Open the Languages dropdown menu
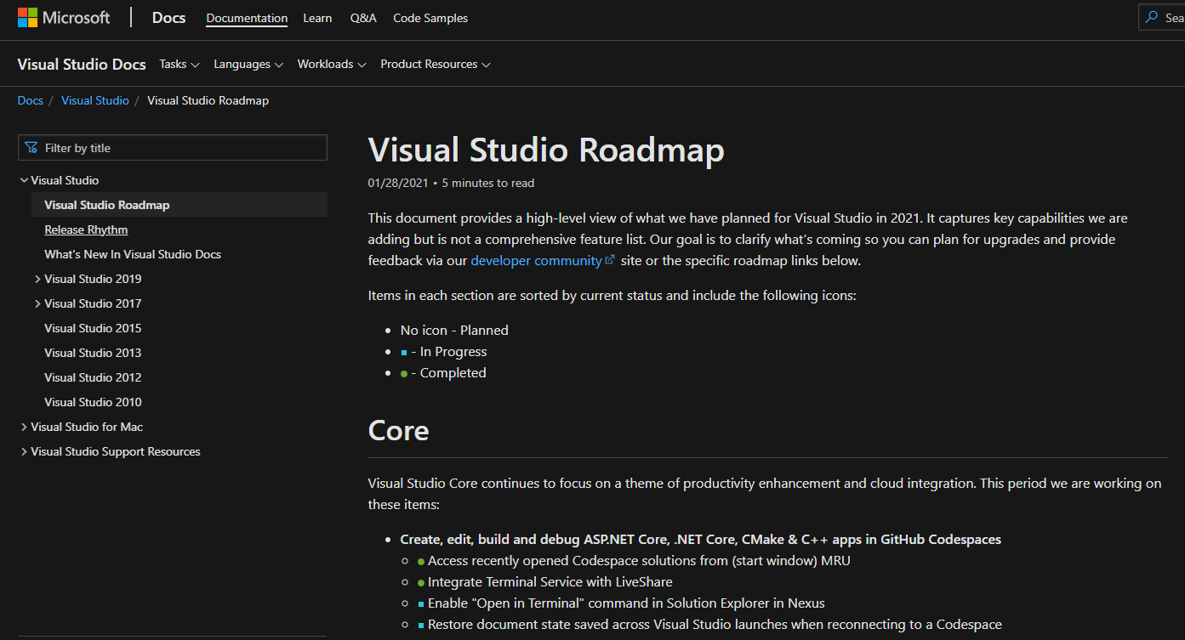 248,64
